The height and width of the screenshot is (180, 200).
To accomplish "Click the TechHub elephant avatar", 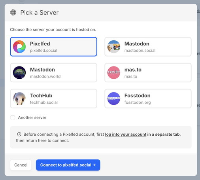I will [19, 99].
